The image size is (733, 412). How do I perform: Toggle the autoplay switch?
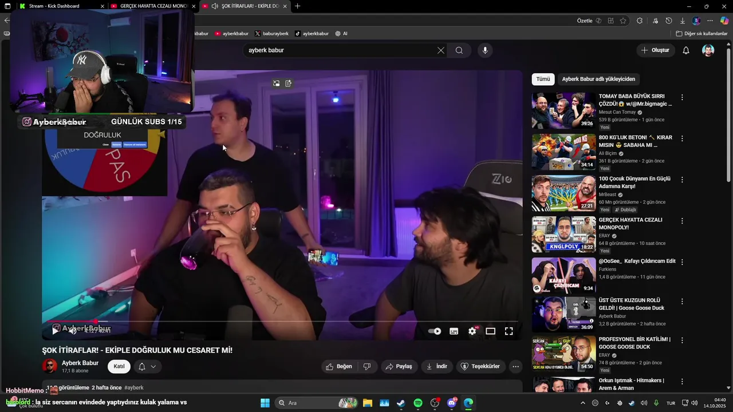(435, 331)
